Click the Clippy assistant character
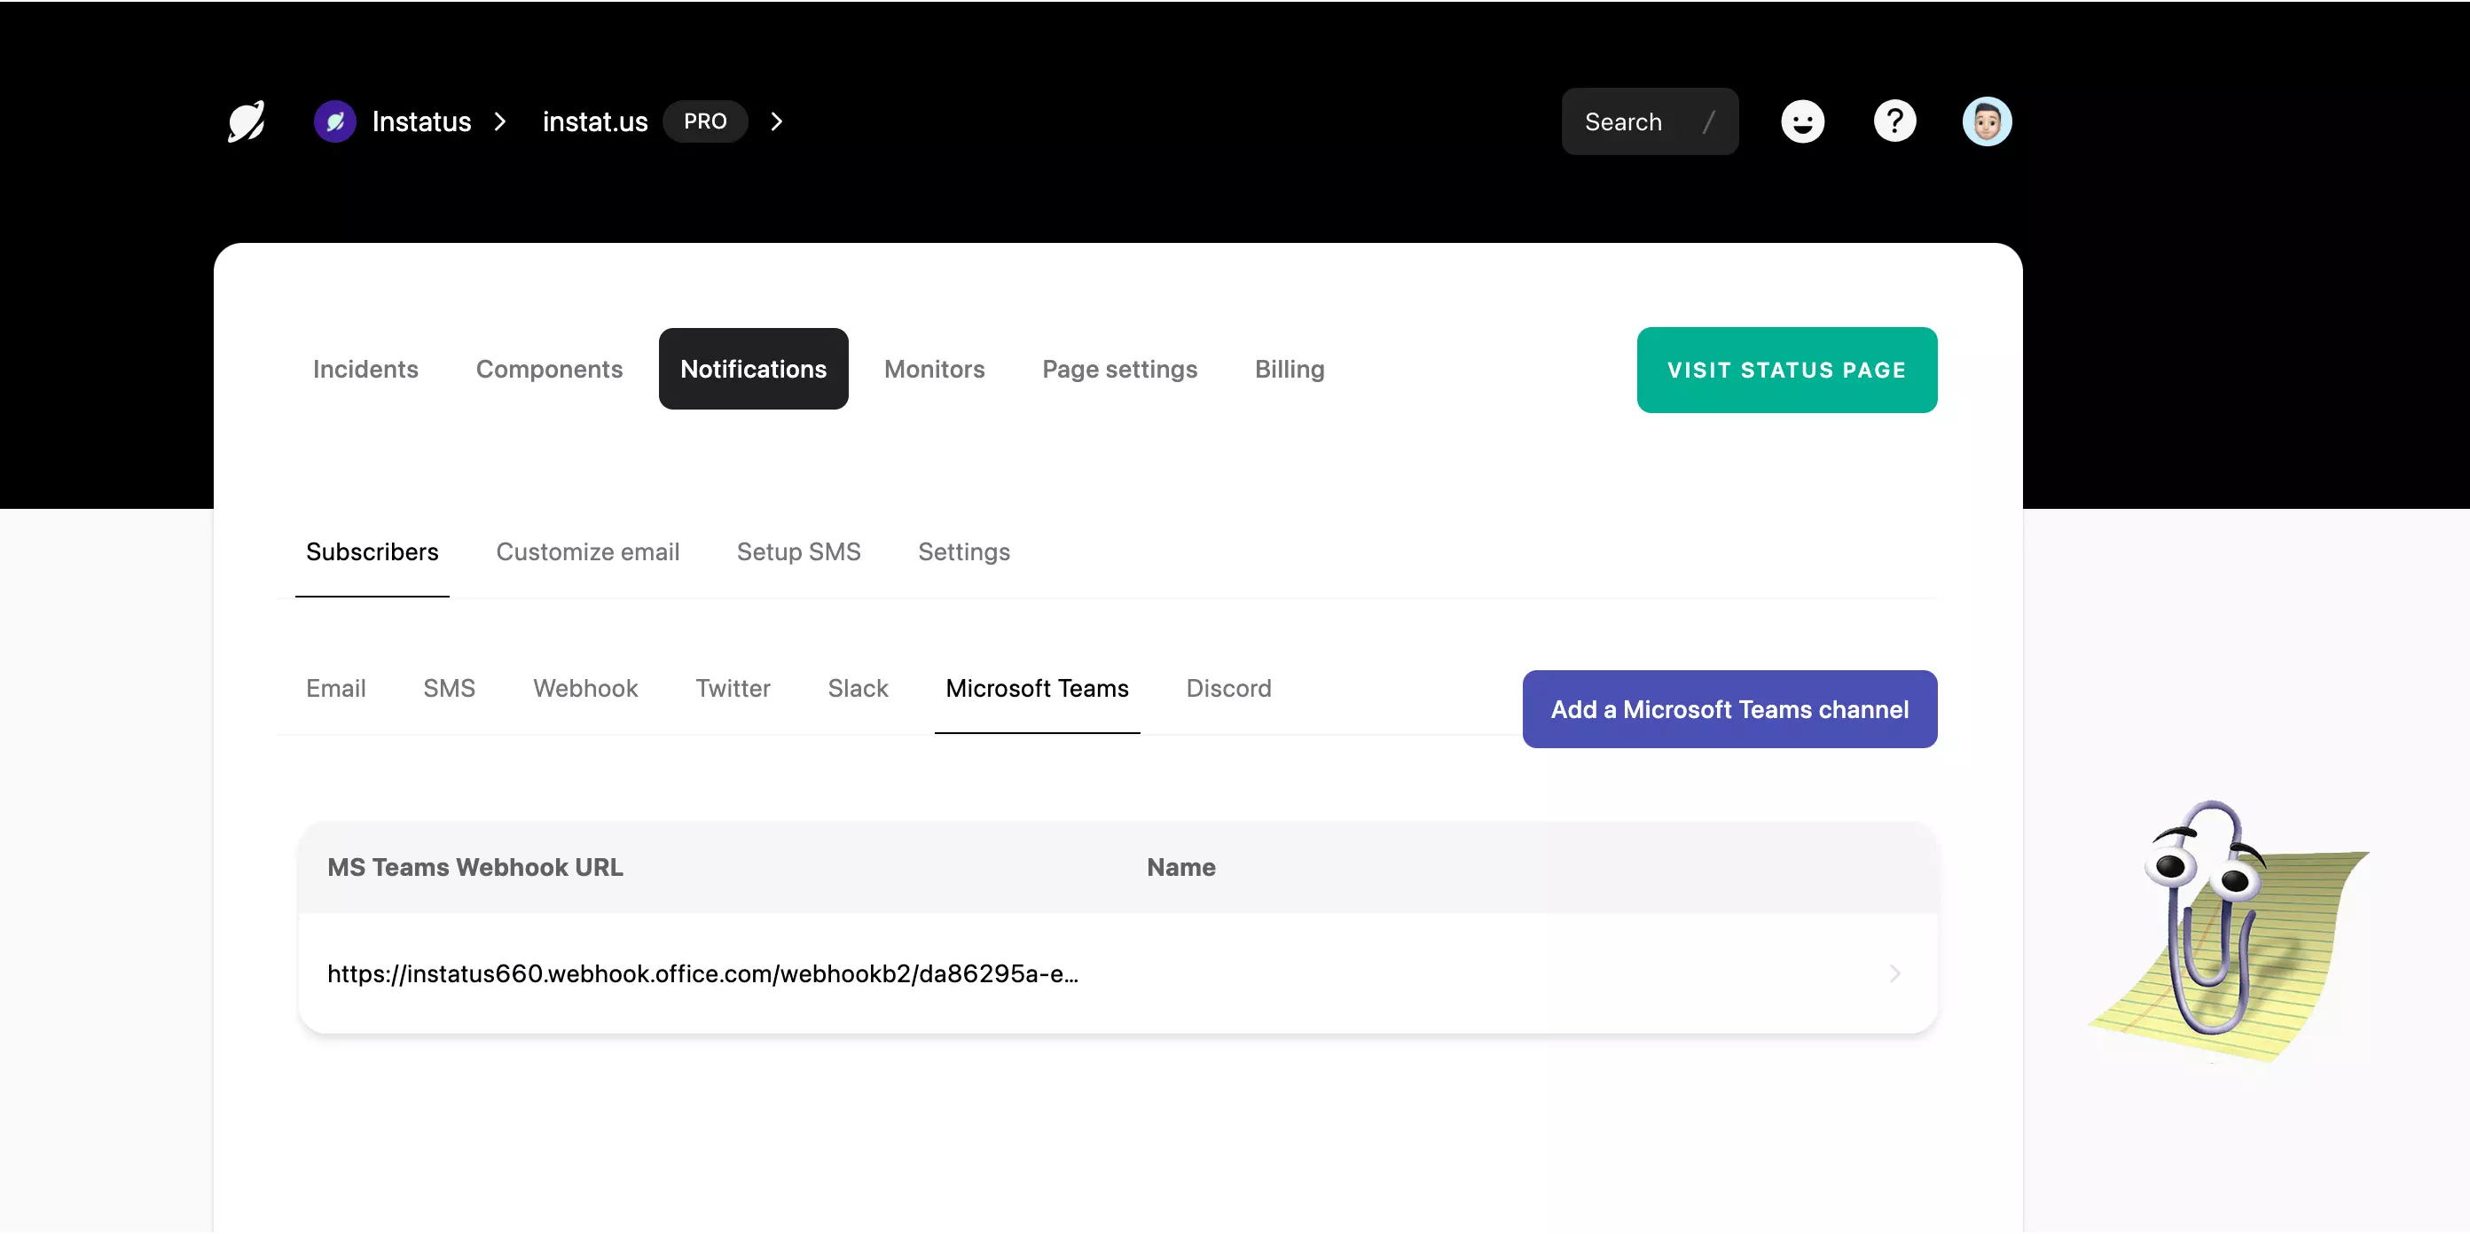 pos(2229,931)
